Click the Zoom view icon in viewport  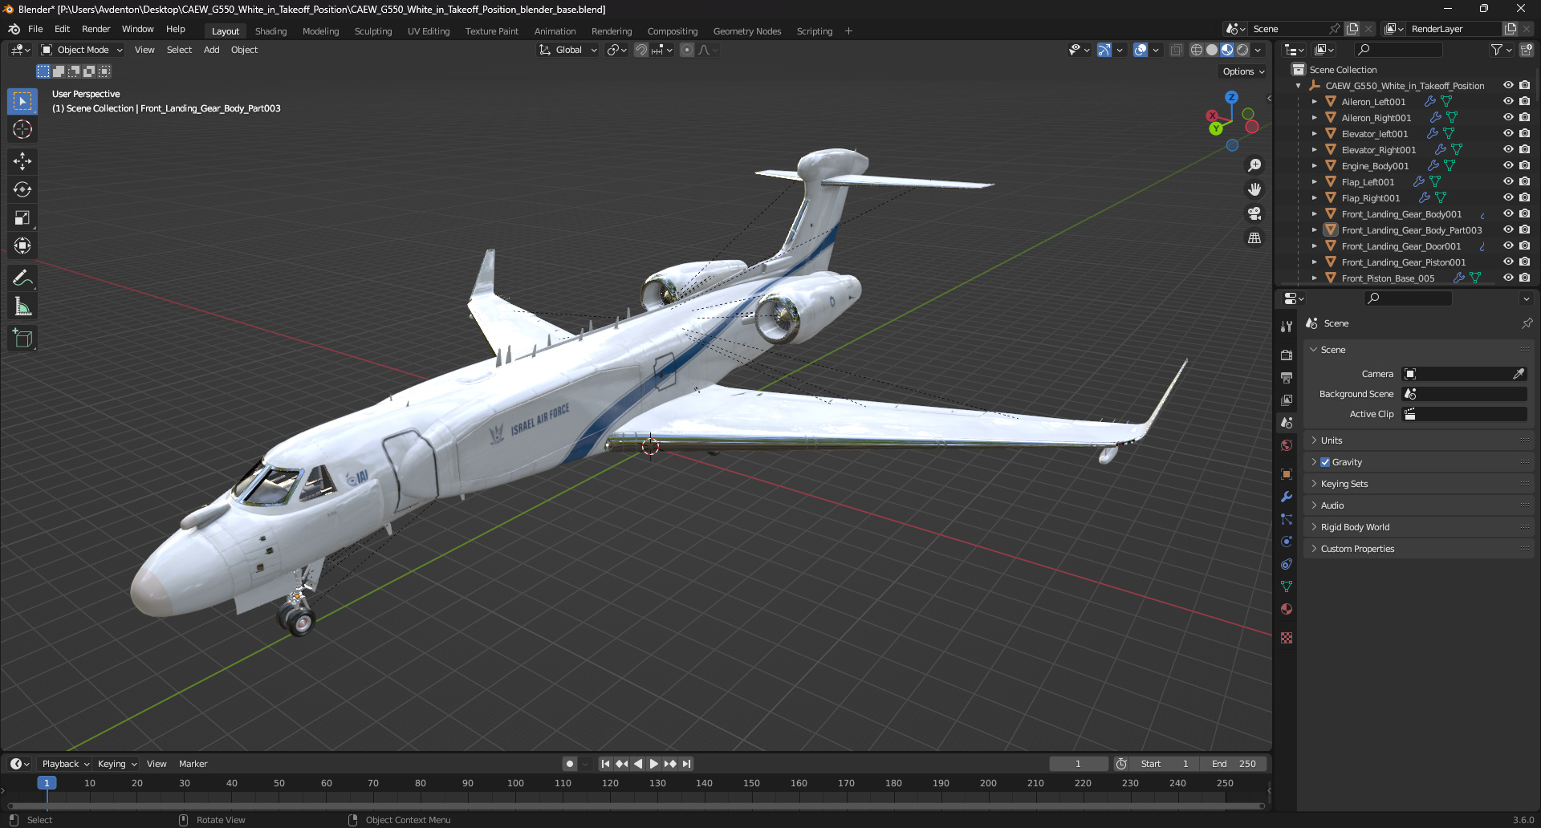(1254, 165)
